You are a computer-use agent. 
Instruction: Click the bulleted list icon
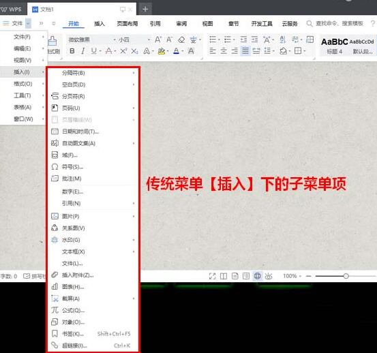coord(213,39)
